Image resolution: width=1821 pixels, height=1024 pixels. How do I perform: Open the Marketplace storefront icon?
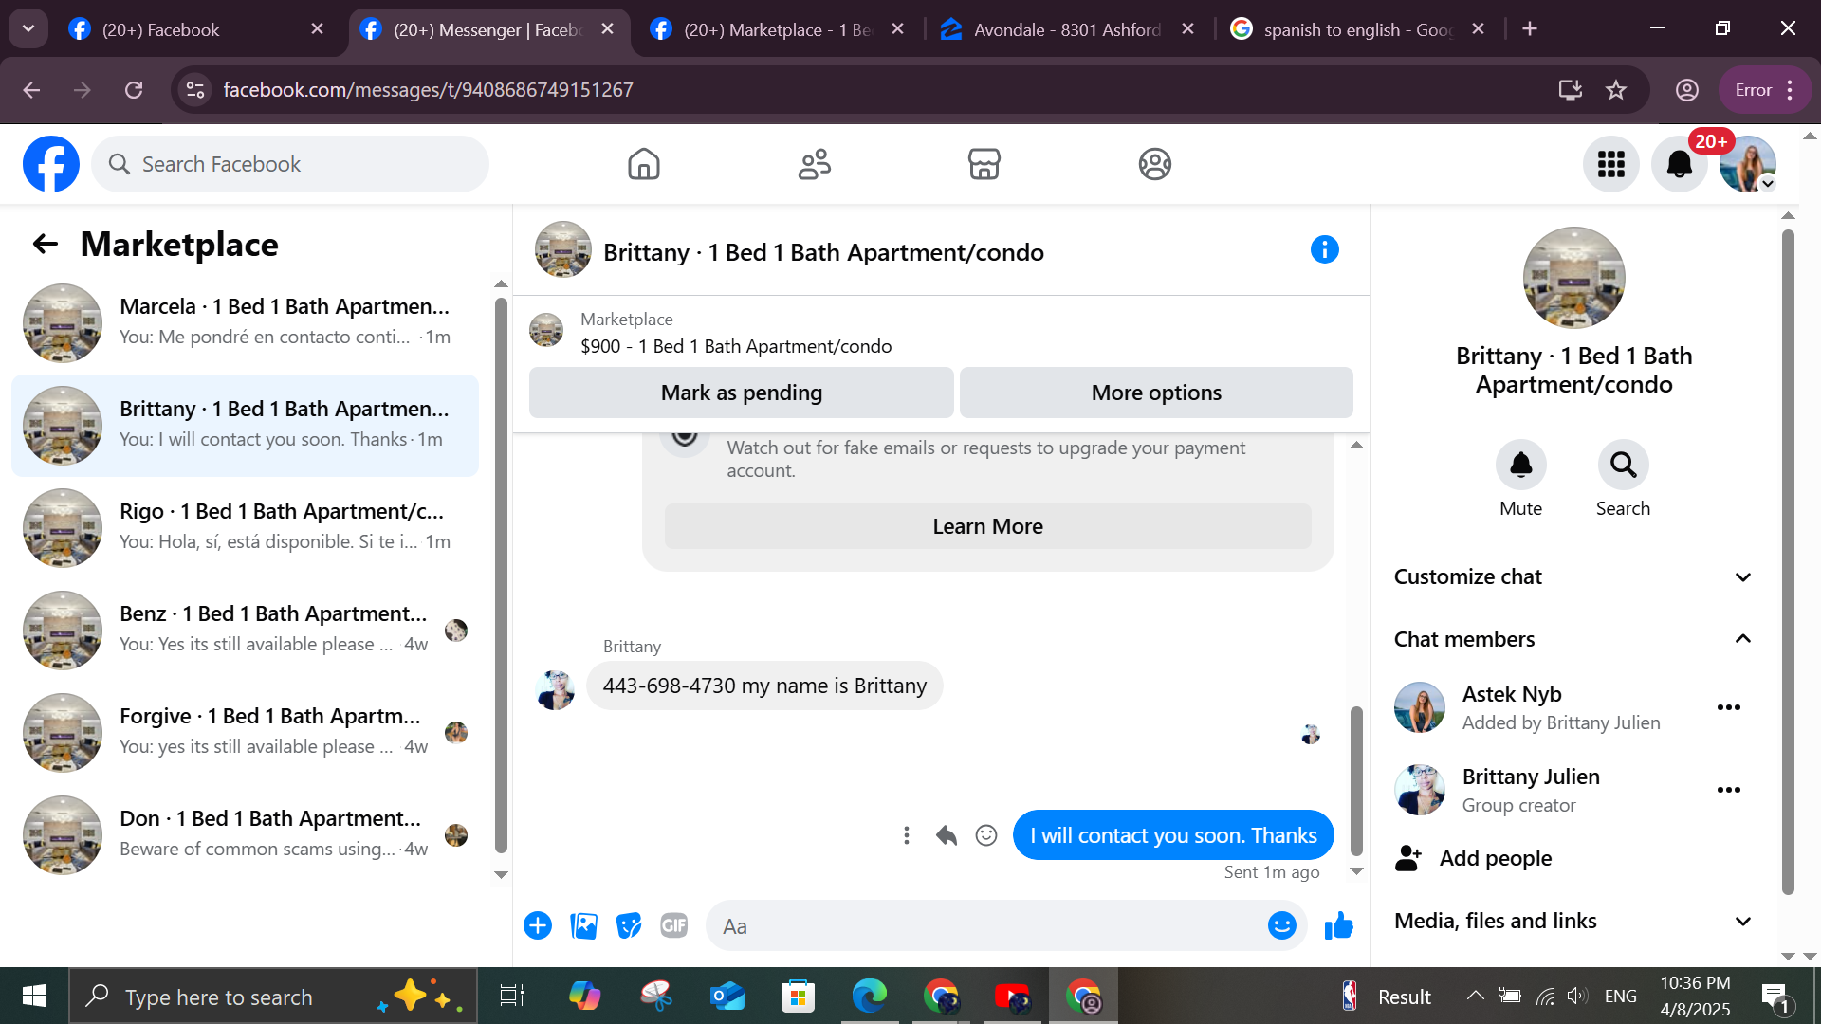coord(984,164)
